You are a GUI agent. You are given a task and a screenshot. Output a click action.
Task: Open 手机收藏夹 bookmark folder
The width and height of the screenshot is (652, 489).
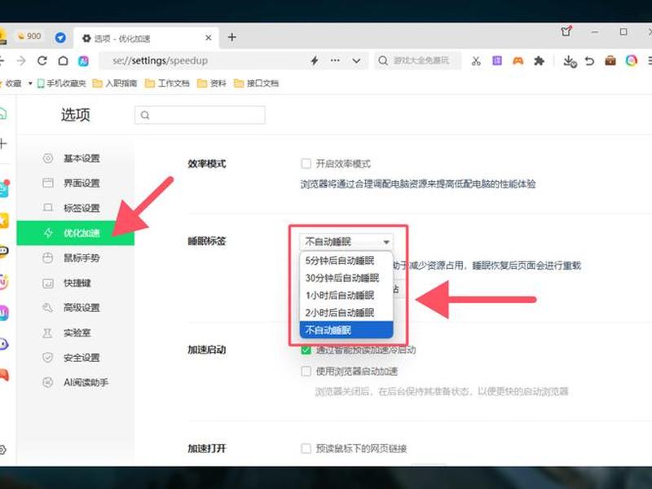[62, 84]
